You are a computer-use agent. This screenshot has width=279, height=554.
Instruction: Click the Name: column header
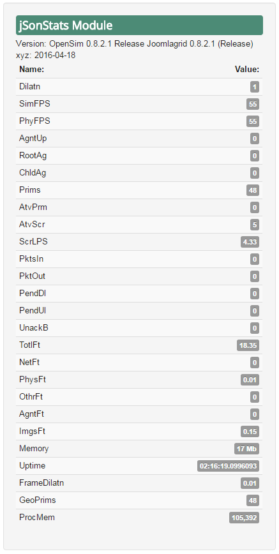point(31,70)
